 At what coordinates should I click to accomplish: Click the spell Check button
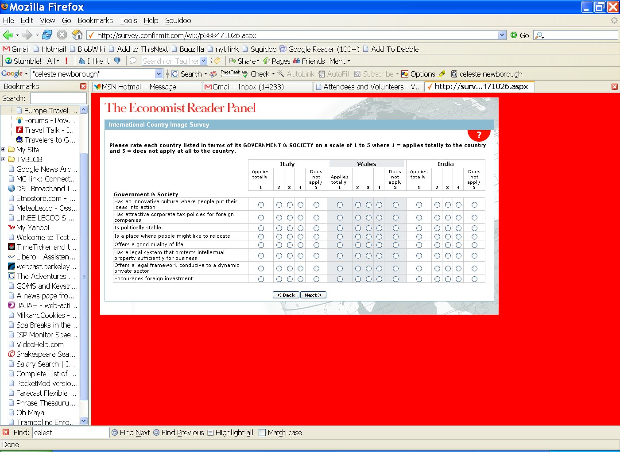point(256,74)
